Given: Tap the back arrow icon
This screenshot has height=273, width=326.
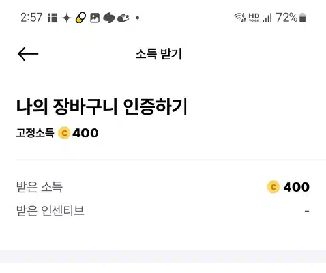Looking at the screenshot, I should point(28,53).
